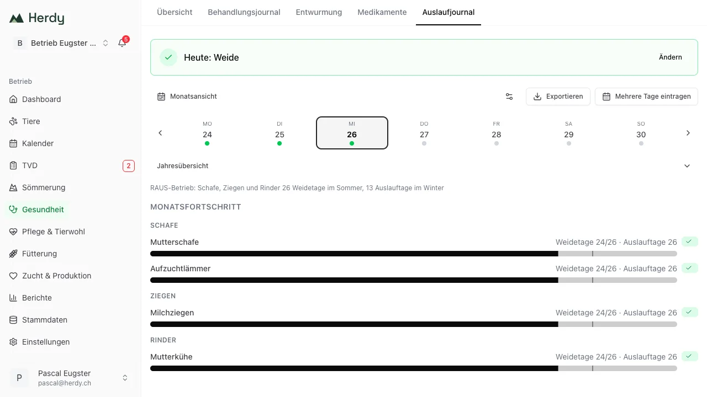
Task: Click the Zucht & Produktion heart icon
Action: 13,276
